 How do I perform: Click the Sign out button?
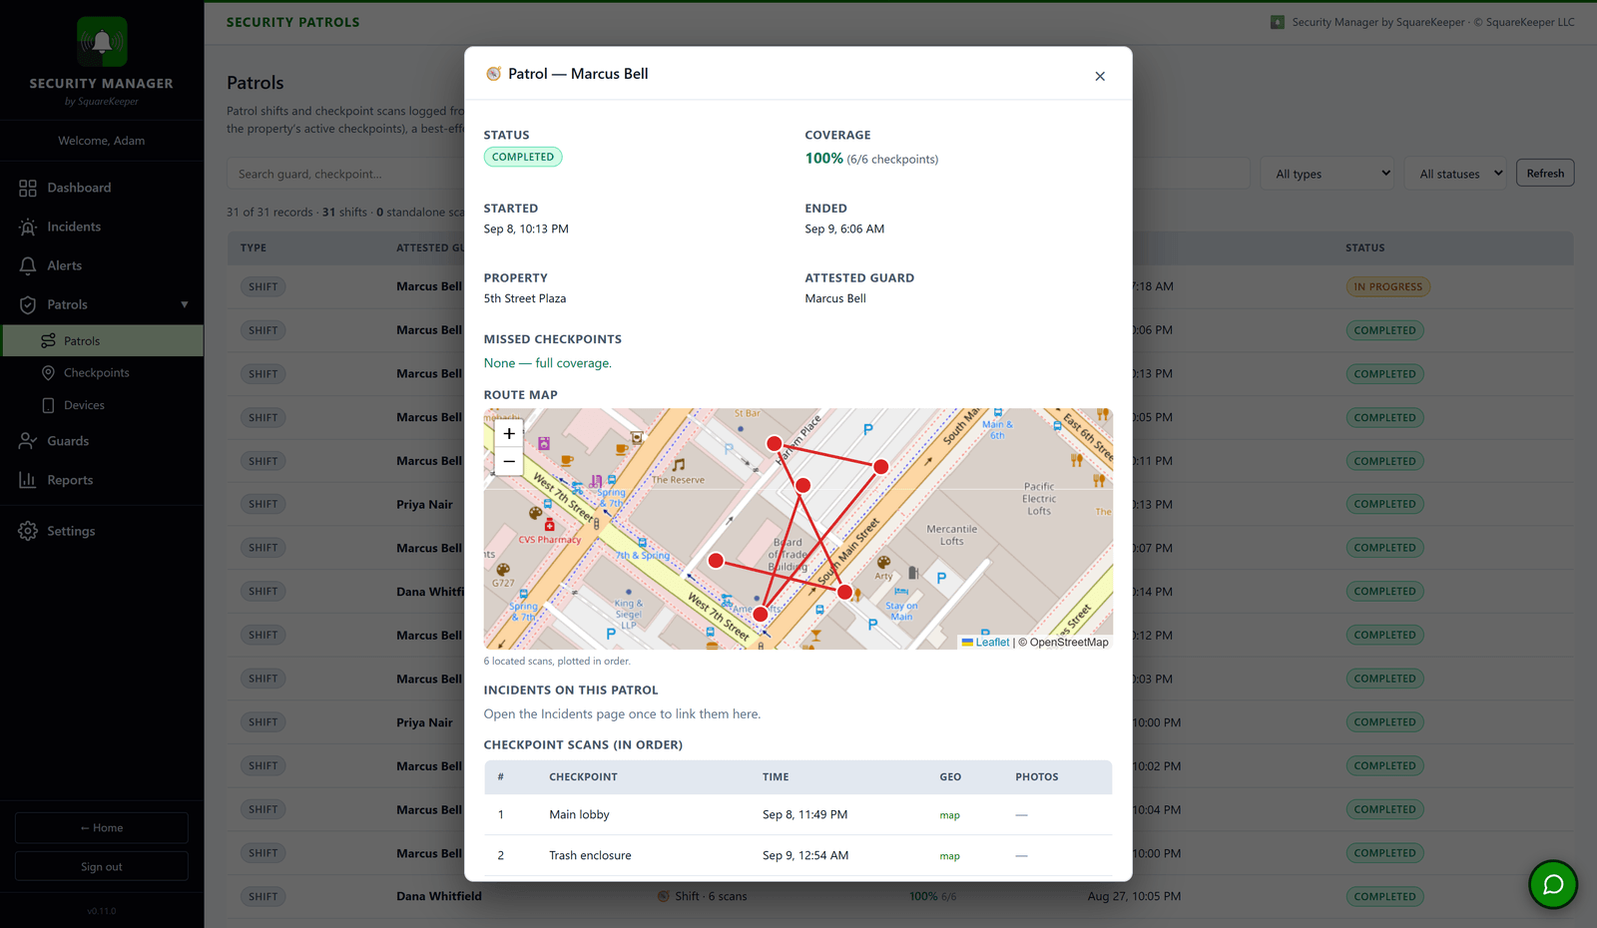102,866
